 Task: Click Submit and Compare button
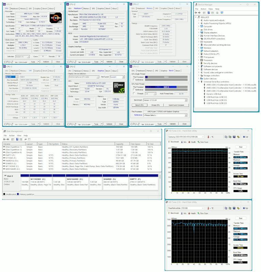click(x=176, y=105)
